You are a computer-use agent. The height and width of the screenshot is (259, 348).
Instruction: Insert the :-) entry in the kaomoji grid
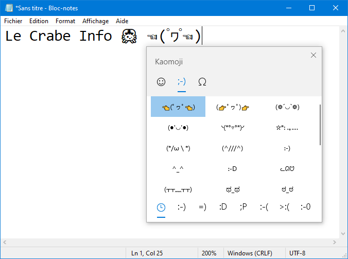(x=287, y=148)
